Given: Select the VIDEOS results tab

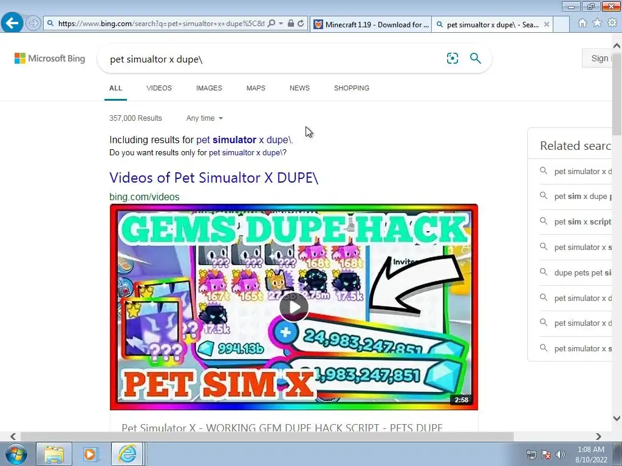Looking at the screenshot, I should (x=159, y=88).
